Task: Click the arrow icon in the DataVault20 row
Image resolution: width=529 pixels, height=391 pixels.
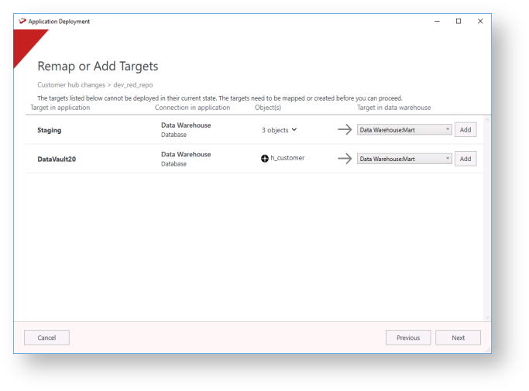Action: 345,159
